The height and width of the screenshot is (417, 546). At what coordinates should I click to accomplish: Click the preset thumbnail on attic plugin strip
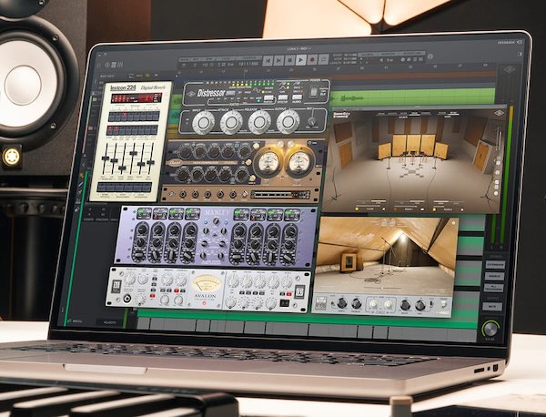[321, 303]
